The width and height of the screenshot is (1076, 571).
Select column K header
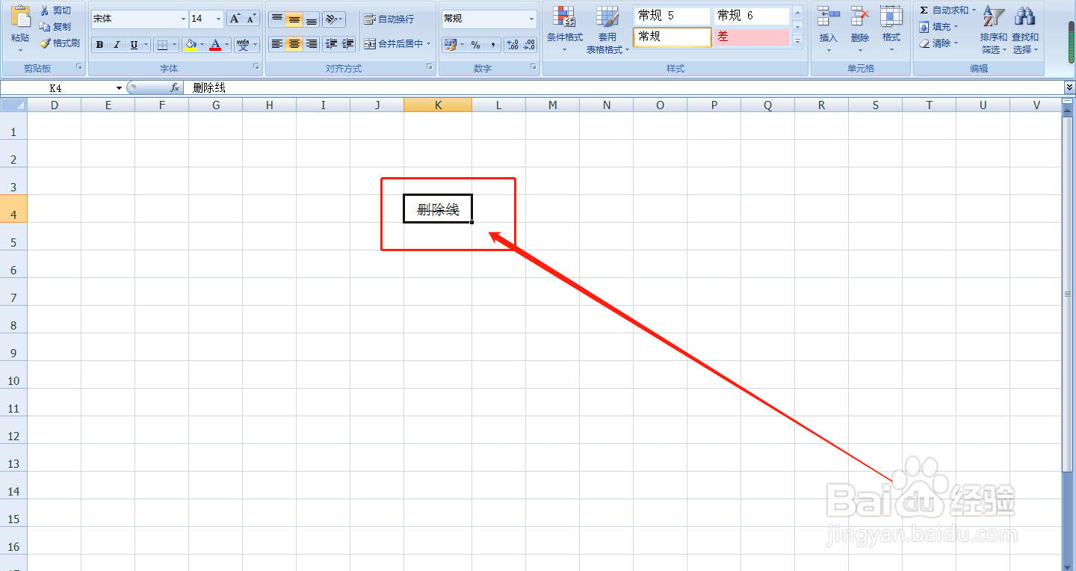pos(438,105)
